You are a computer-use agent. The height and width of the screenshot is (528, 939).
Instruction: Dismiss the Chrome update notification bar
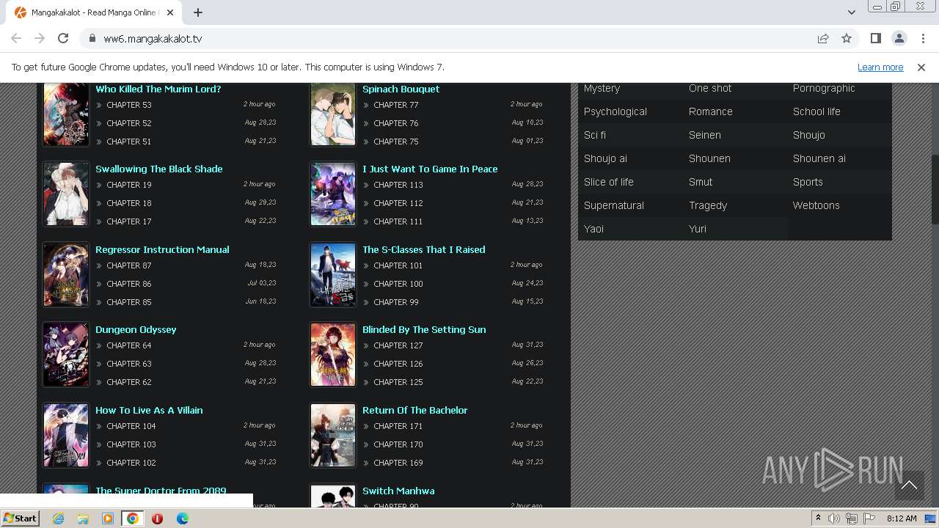pos(921,67)
